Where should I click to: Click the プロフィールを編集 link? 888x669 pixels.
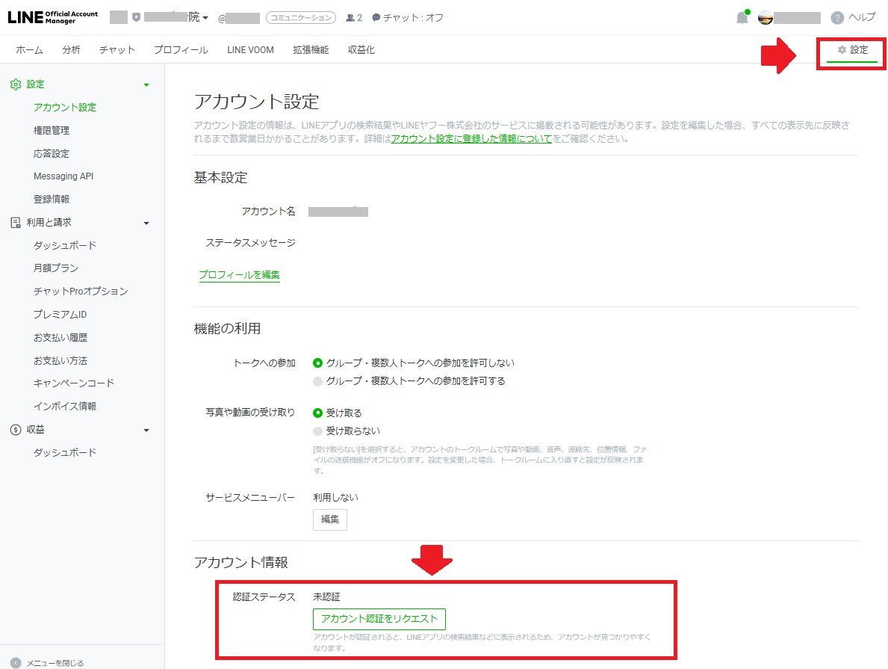239,275
